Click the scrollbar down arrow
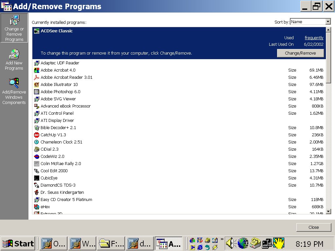This screenshot has width=335, height=251. pyautogui.click(x=328, y=211)
